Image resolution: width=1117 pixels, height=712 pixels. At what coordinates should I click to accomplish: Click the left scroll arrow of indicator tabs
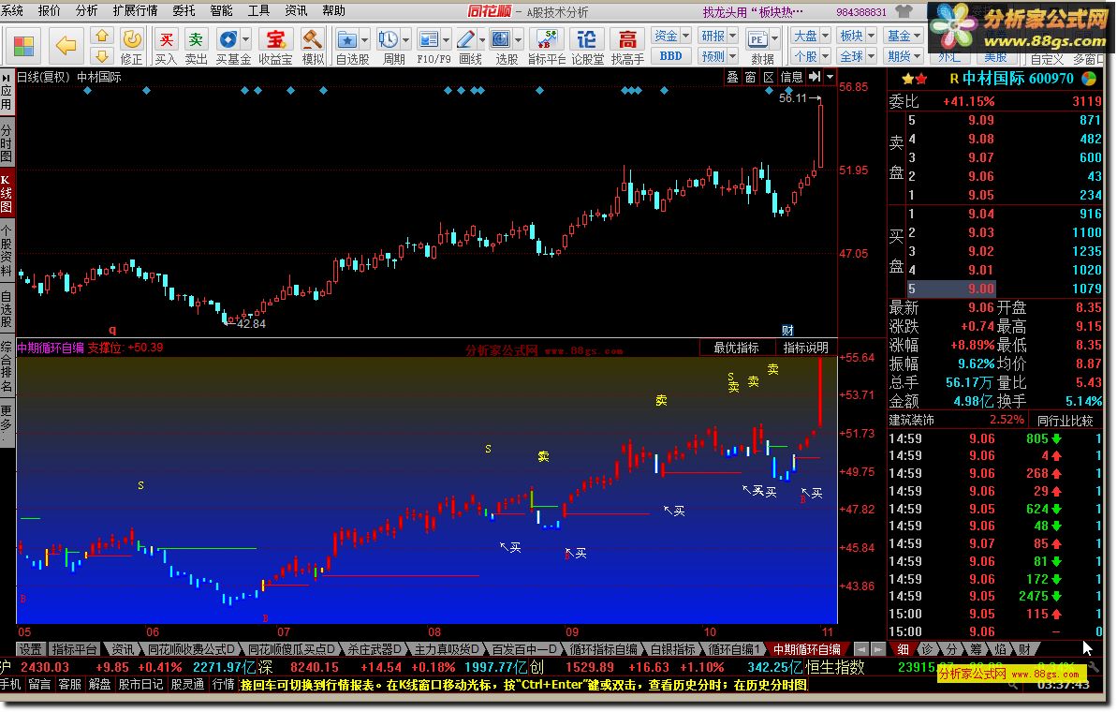click(x=862, y=649)
